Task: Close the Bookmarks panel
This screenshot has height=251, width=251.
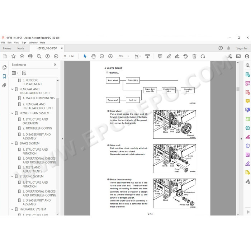Action: pyautogui.click(x=55, y=65)
